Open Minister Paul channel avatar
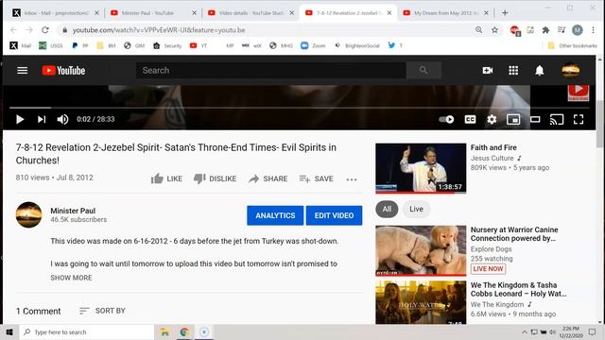The height and width of the screenshot is (340, 605). pyautogui.click(x=29, y=214)
